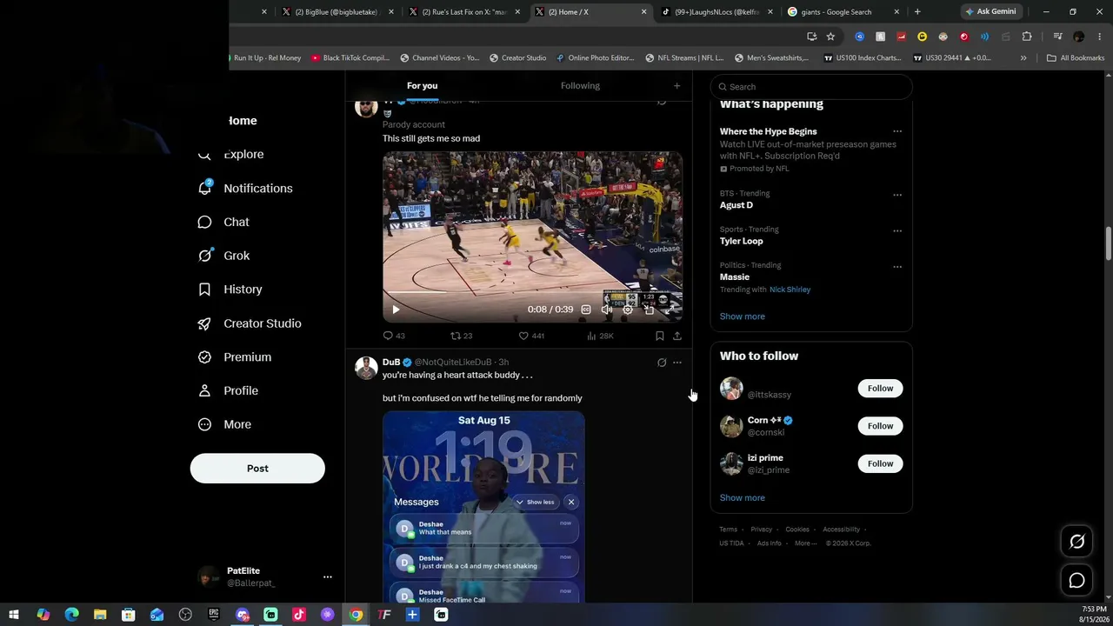Image resolution: width=1113 pixels, height=626 pixels.
Task: Bookmark the basketball video post
Action: click(x=660, y=336)
